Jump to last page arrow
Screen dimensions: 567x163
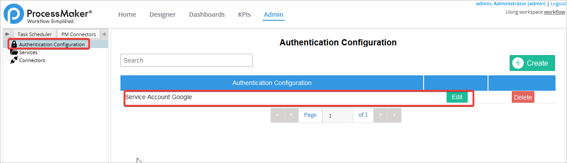(394, 115)
